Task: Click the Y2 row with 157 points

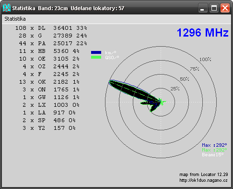Action: (x=49, y=128)
